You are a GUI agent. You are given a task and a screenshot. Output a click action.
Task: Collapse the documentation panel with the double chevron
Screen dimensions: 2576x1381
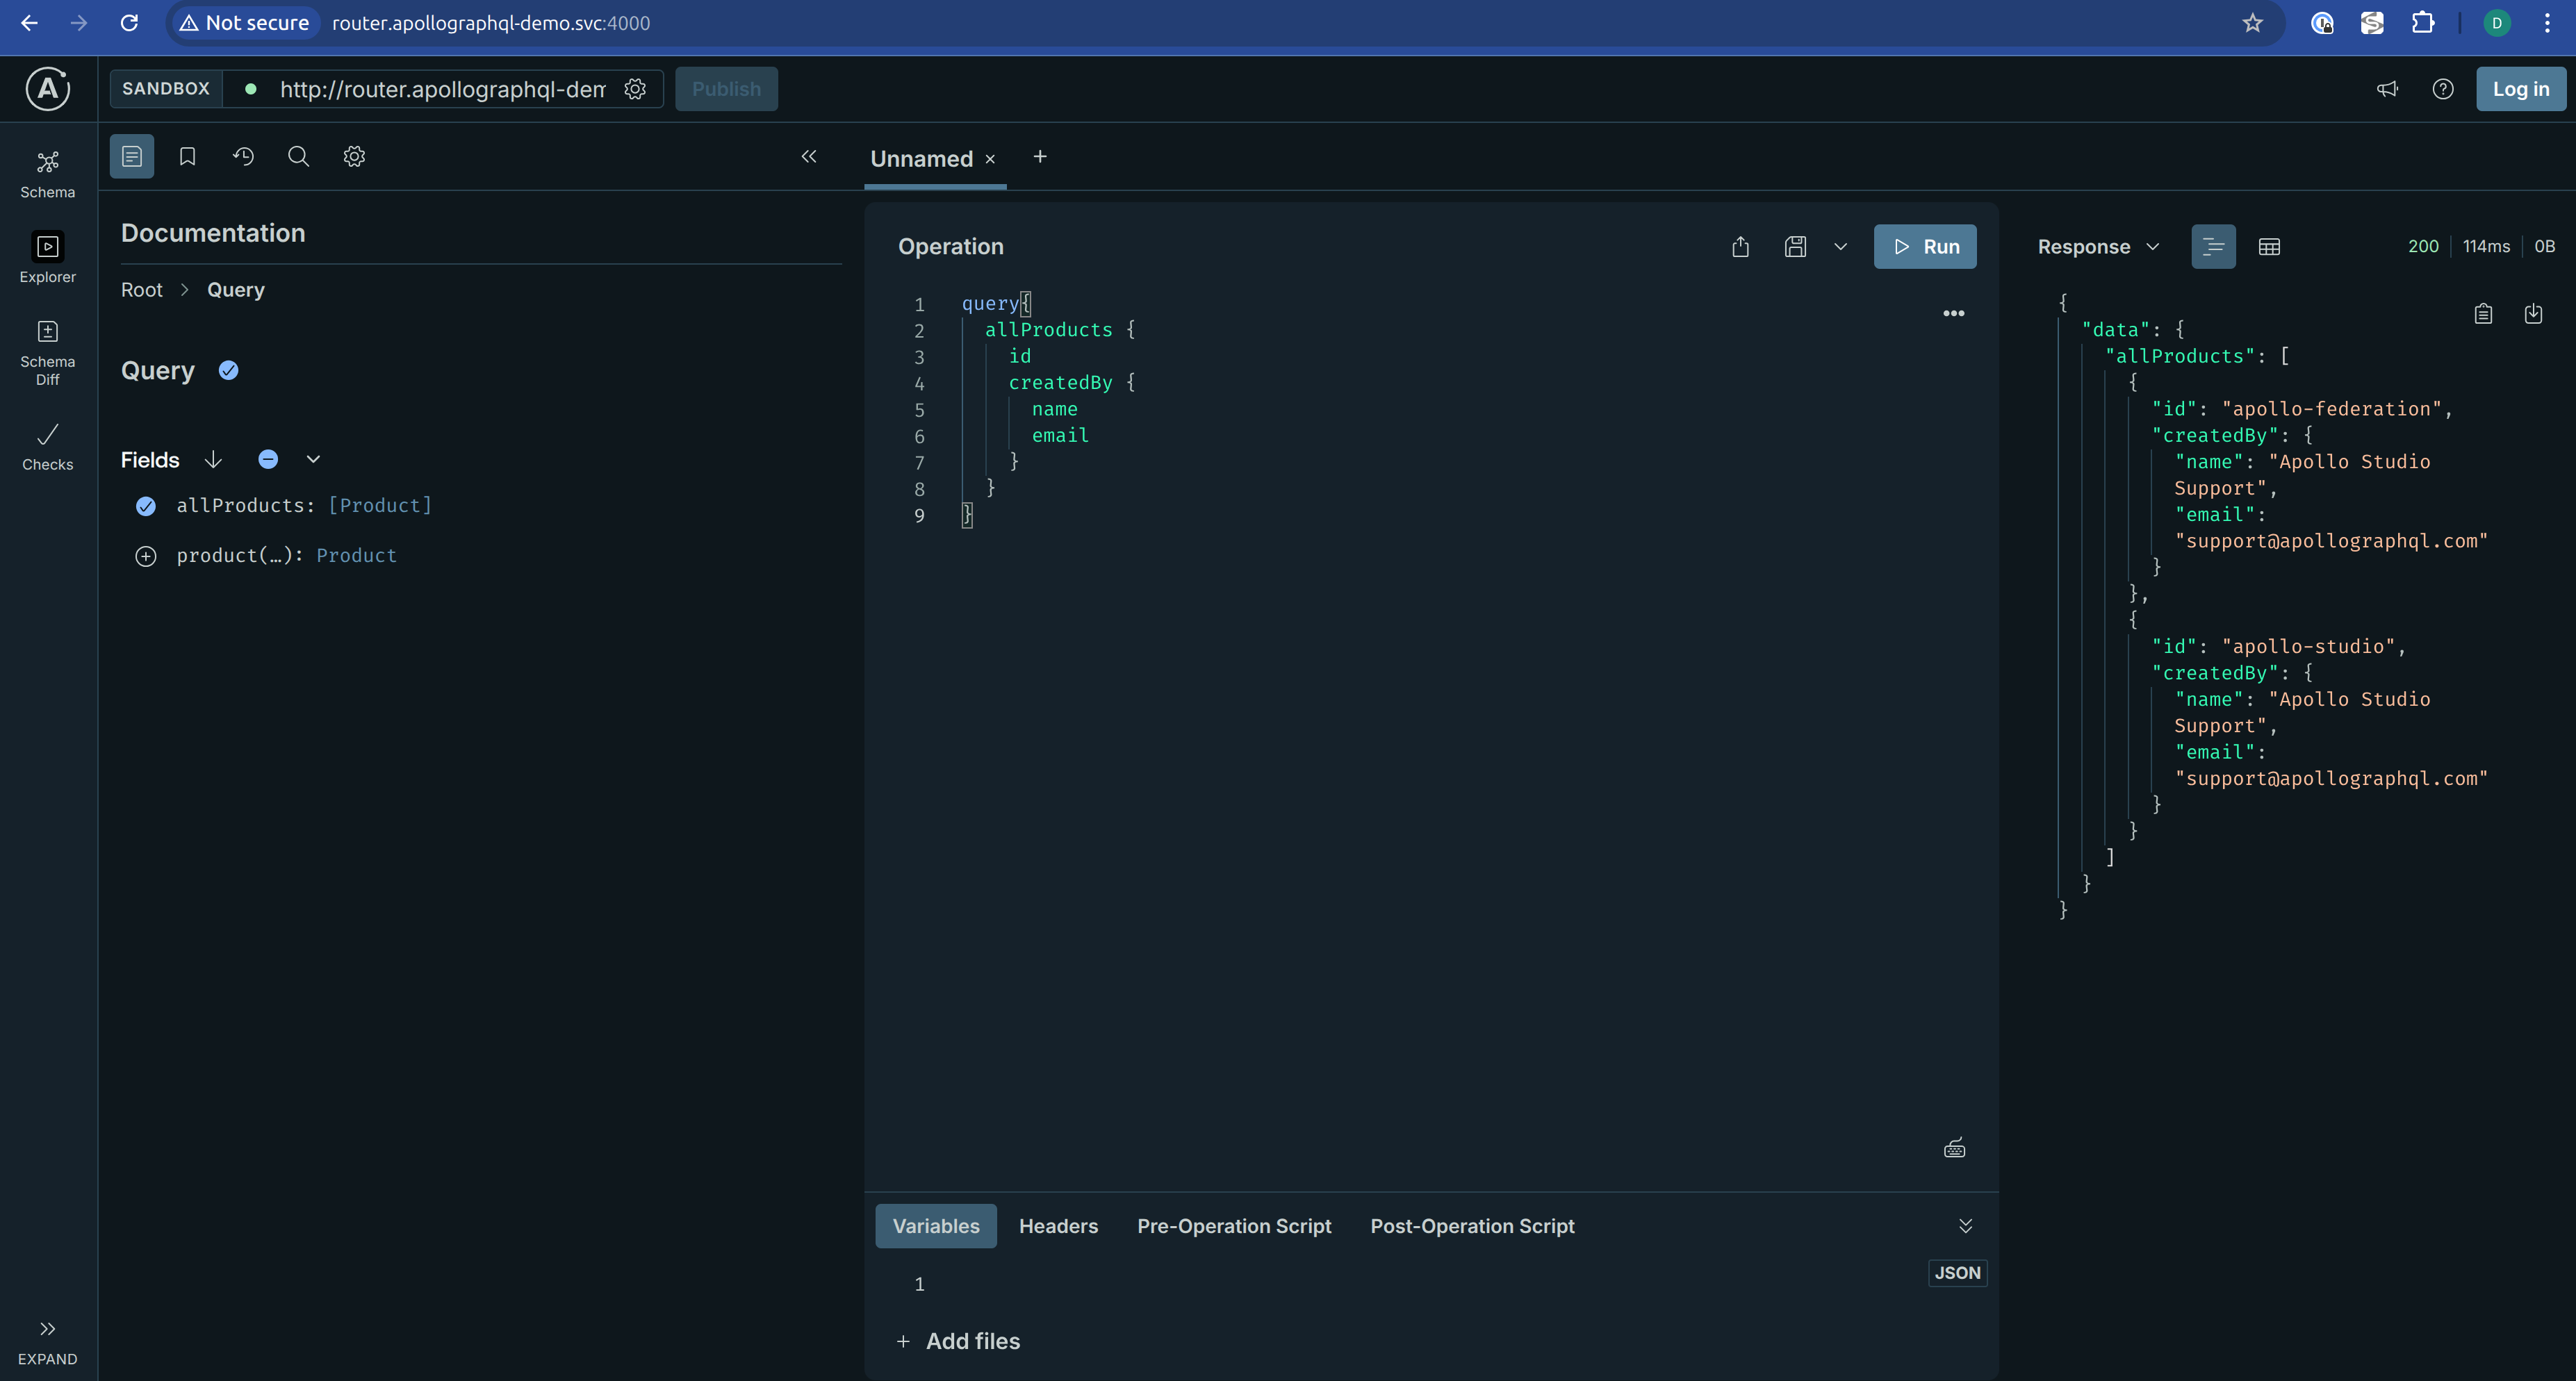pos(809,156)
